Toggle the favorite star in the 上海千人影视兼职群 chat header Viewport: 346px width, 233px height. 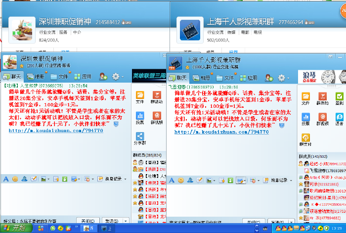187,67
